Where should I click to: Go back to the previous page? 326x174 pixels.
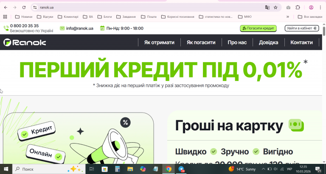pos(6,8)
